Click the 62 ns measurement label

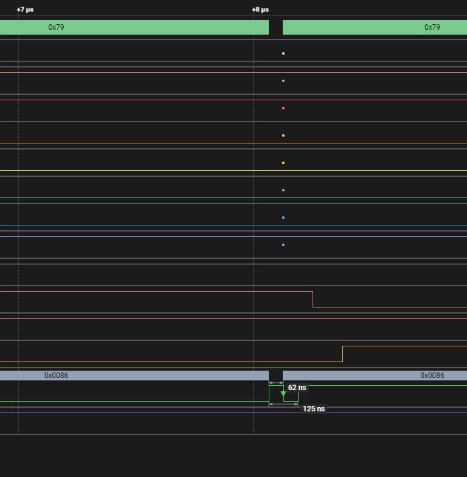click(x=297, y=387)
